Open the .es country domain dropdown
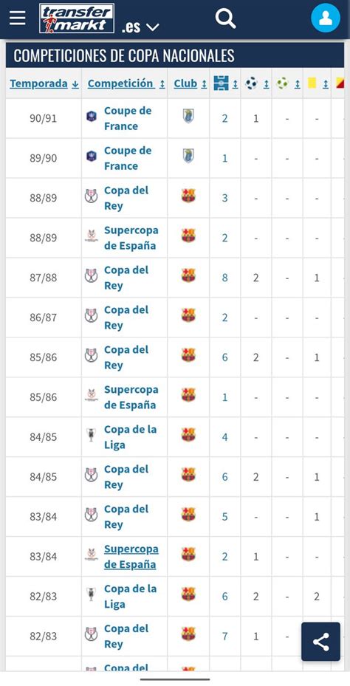This screenshot has width=350, height=686. coord(140,27)
